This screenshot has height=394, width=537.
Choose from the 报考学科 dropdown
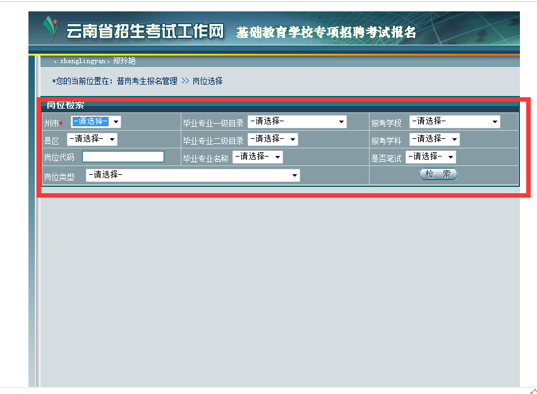coord(434,140)
